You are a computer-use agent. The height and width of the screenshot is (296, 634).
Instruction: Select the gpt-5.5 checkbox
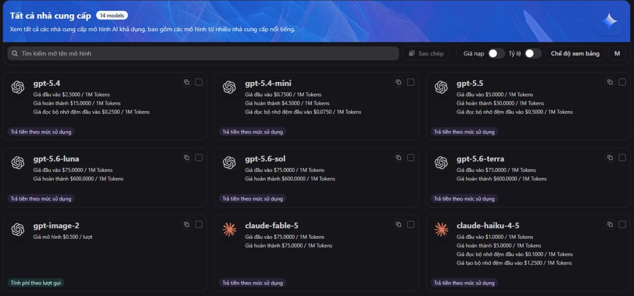click(622, 82)
